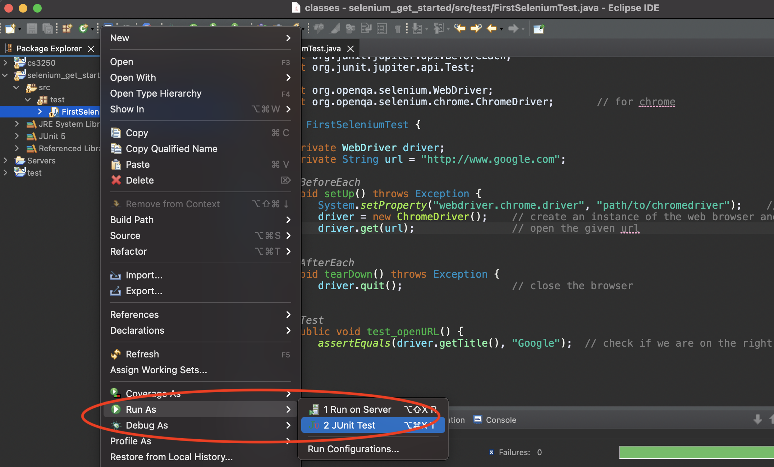Screen dimensions: 774x467
Task: Select 1 Run on Server submenu item
Action: (x=373, y=410)
